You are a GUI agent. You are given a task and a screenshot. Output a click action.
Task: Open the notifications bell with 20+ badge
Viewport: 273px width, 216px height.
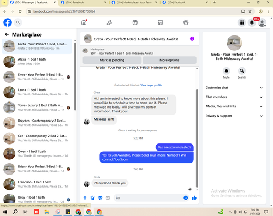coord(252,22)
